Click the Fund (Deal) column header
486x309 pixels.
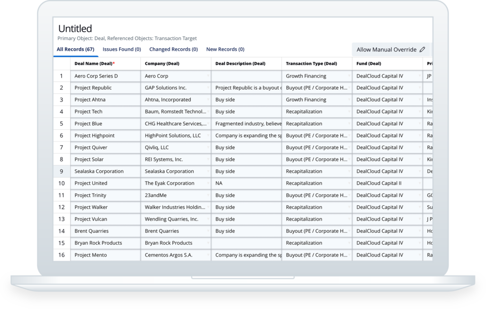point(387,64)
